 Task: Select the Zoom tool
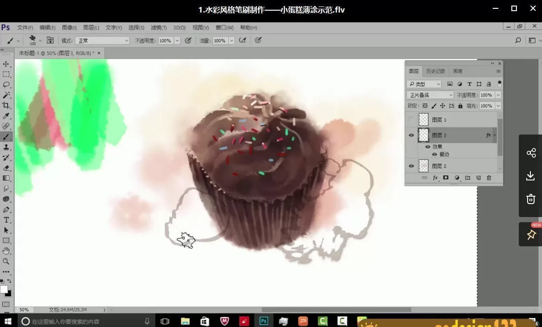point(7,261)
